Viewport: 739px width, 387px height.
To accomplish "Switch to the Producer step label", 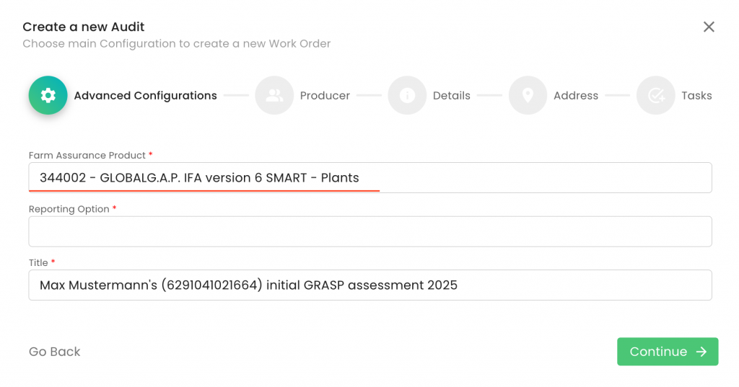I will click(x=325, y=96).
